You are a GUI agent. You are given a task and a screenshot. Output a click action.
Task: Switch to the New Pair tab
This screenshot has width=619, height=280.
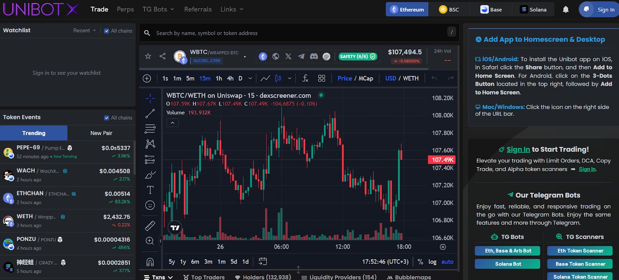(101, 133)
